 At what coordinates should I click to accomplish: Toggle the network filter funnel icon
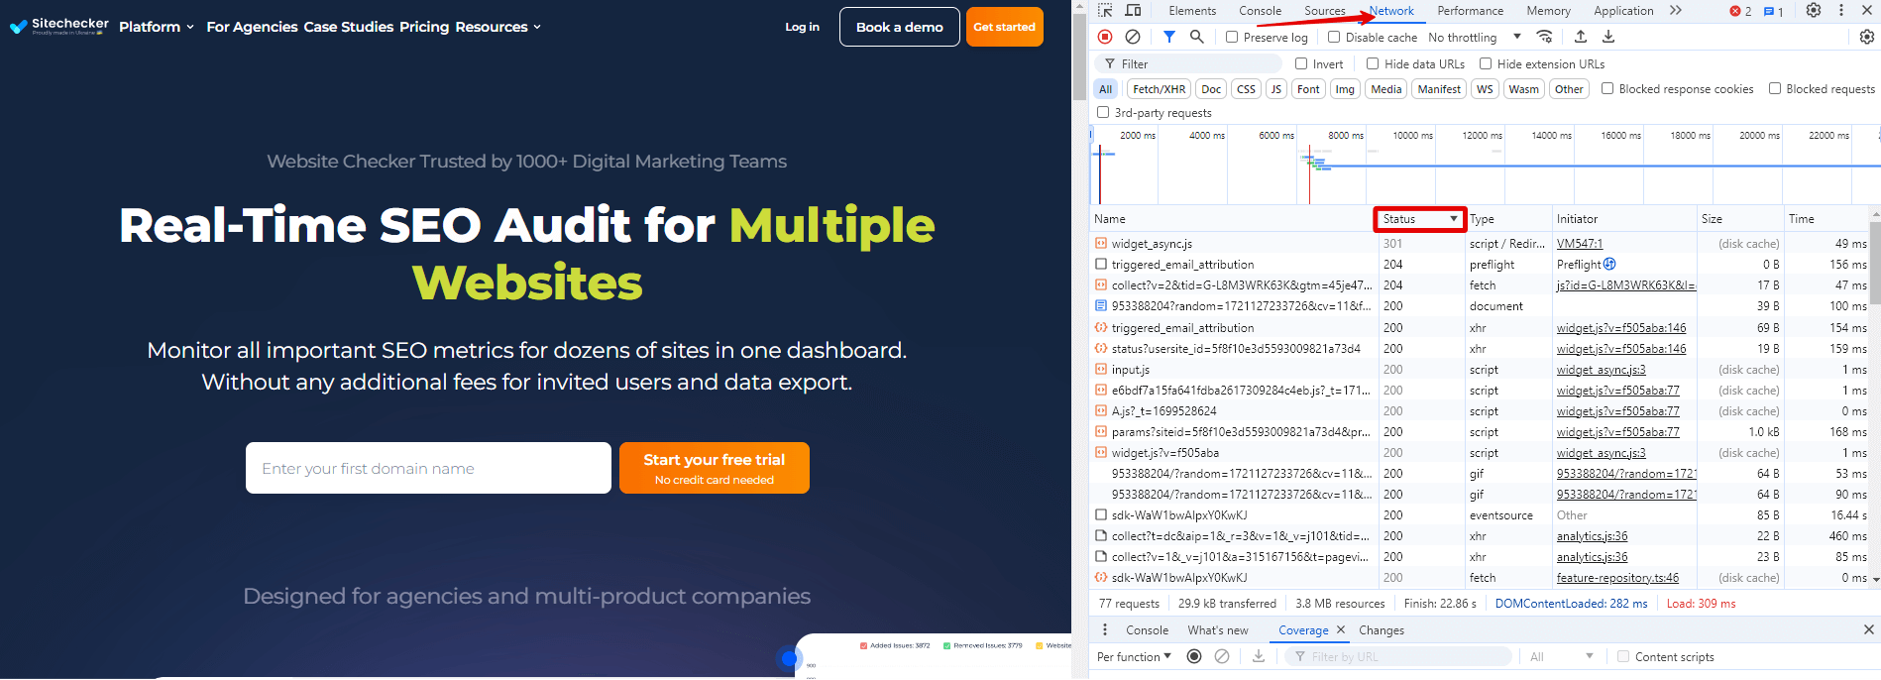1169,37
